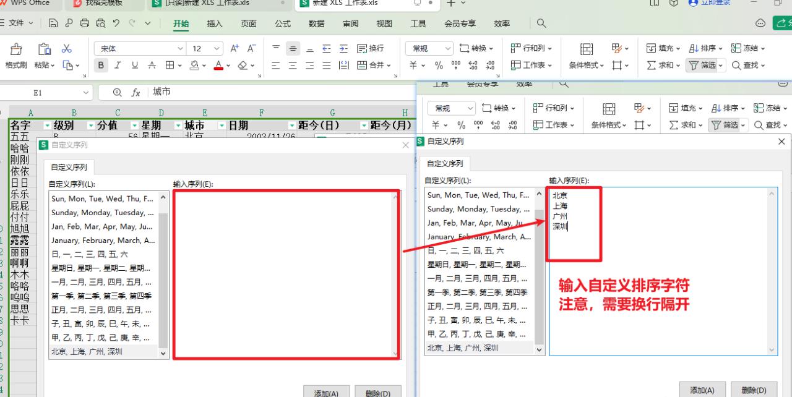Screen dimensions: 792x397
Task: Open 求和 sum tool in top ribbon
Action: (x=663, y=65)
